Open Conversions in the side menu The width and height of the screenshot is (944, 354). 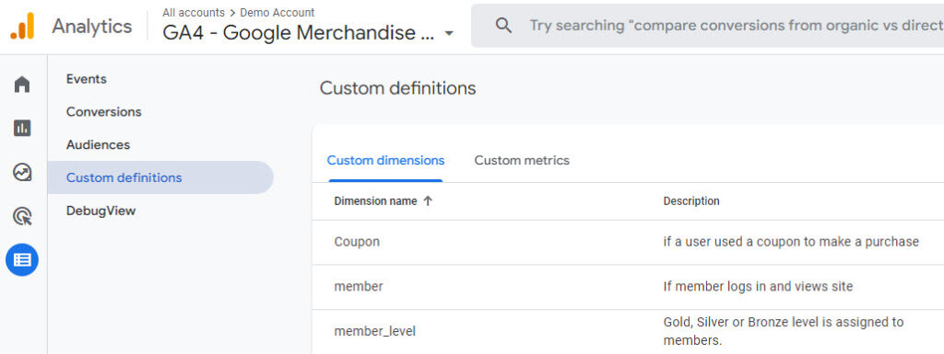(x=103, y=112)
